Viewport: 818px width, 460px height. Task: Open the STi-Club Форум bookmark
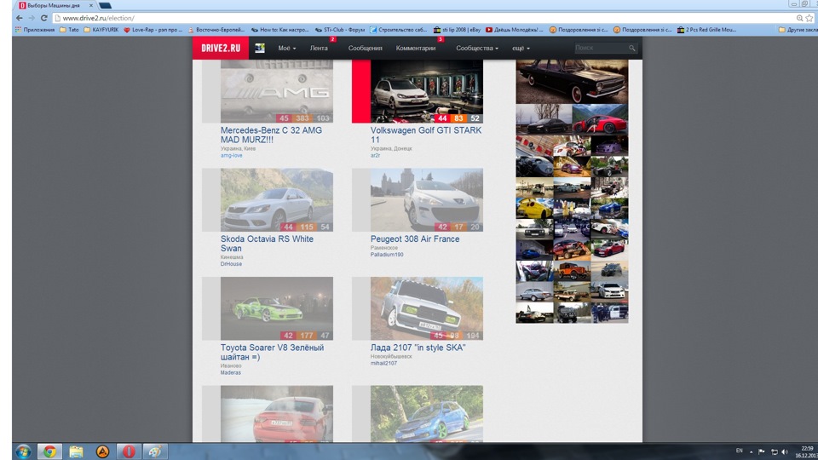(340, 30)
